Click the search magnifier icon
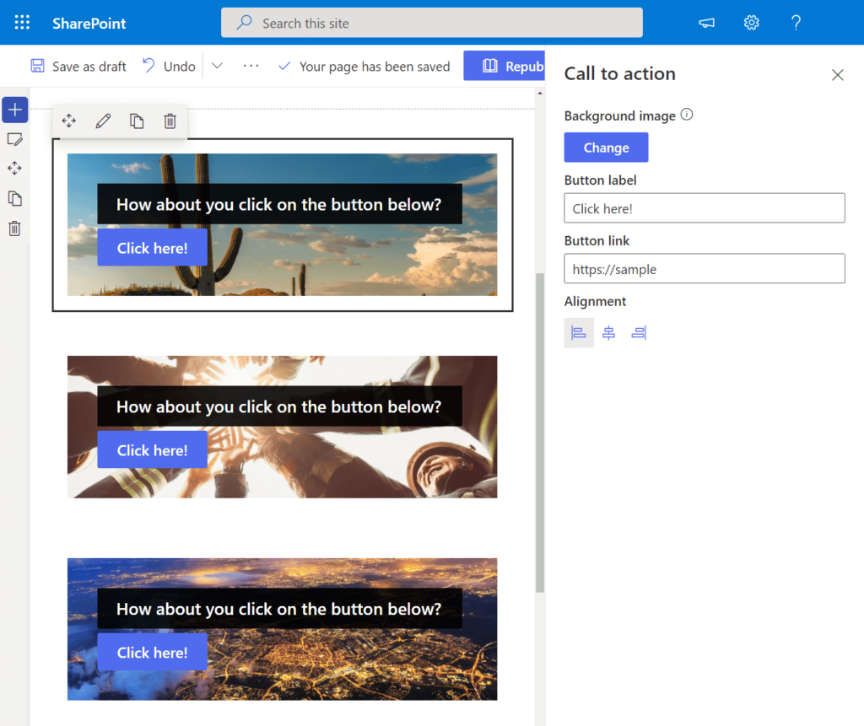 click(x=244, y=23)
